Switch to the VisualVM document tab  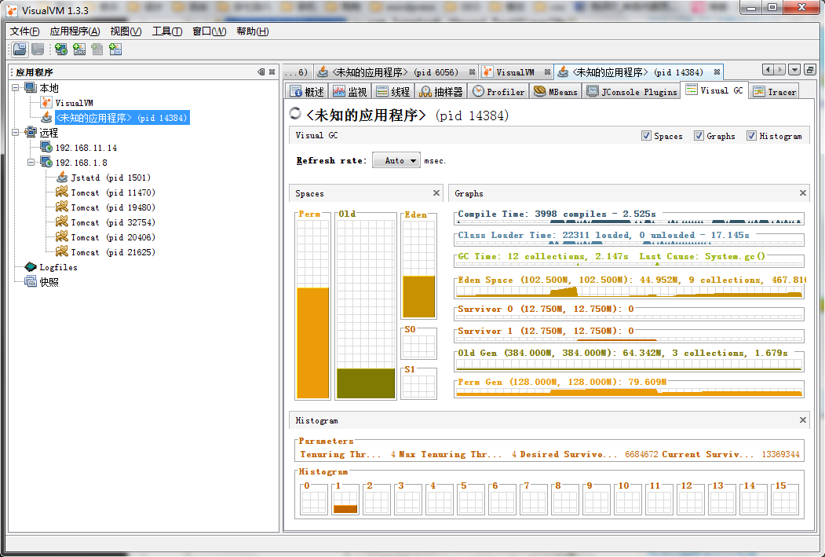(x=515, y=72)
